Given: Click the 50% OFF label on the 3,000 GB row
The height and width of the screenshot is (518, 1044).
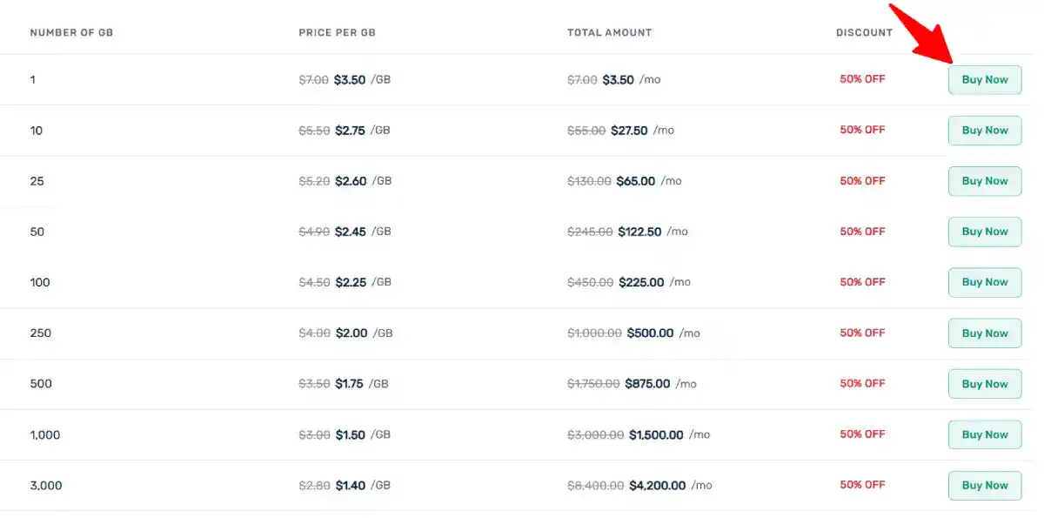Looking at the screenshot, I should [x=862, y=485].
